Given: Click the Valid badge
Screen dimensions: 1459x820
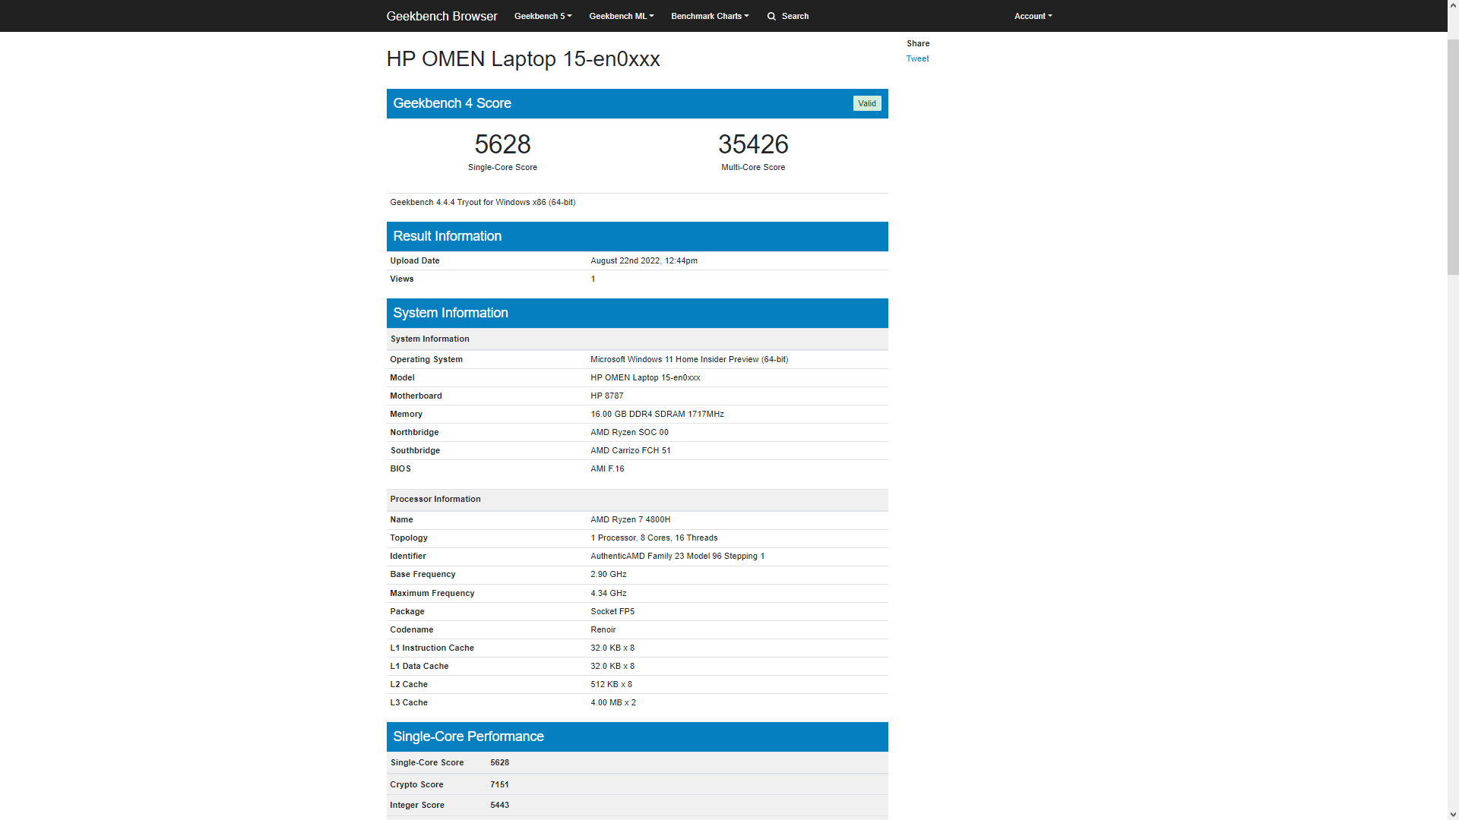Looking at the screenshot, I should [867, 103].
